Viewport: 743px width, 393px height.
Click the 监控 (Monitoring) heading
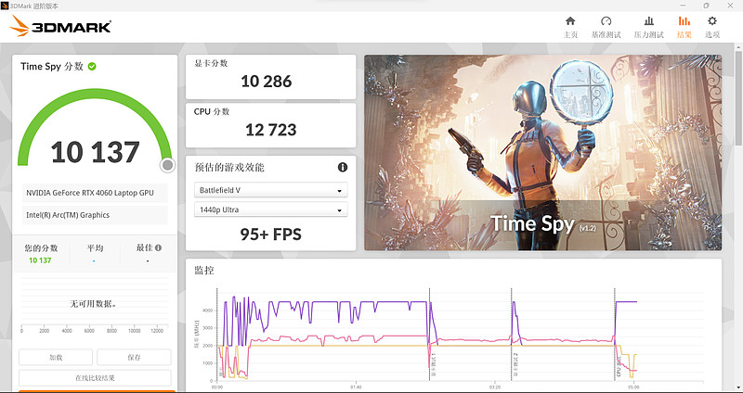204,271
